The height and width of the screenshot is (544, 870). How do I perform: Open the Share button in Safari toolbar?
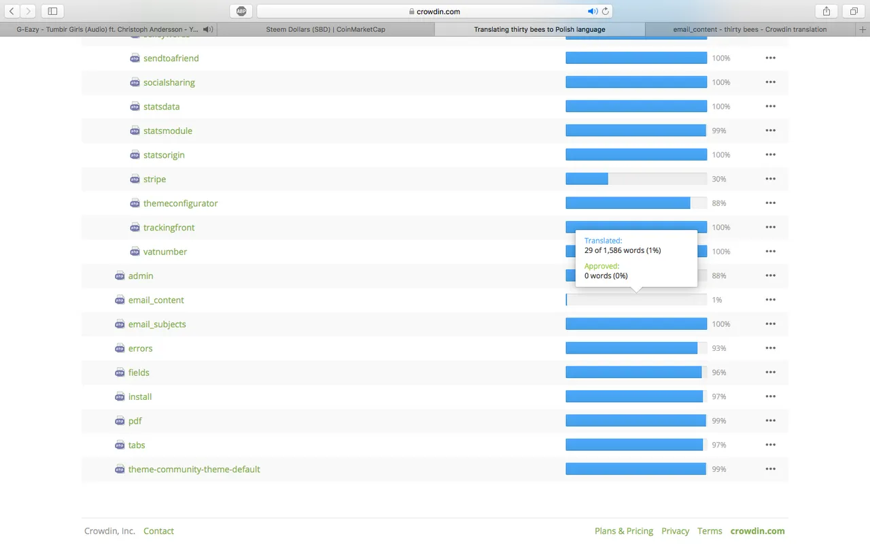[826, 11]
